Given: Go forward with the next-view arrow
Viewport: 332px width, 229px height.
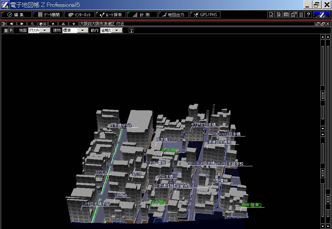Looking at the screenshot, I should [22, 24].
